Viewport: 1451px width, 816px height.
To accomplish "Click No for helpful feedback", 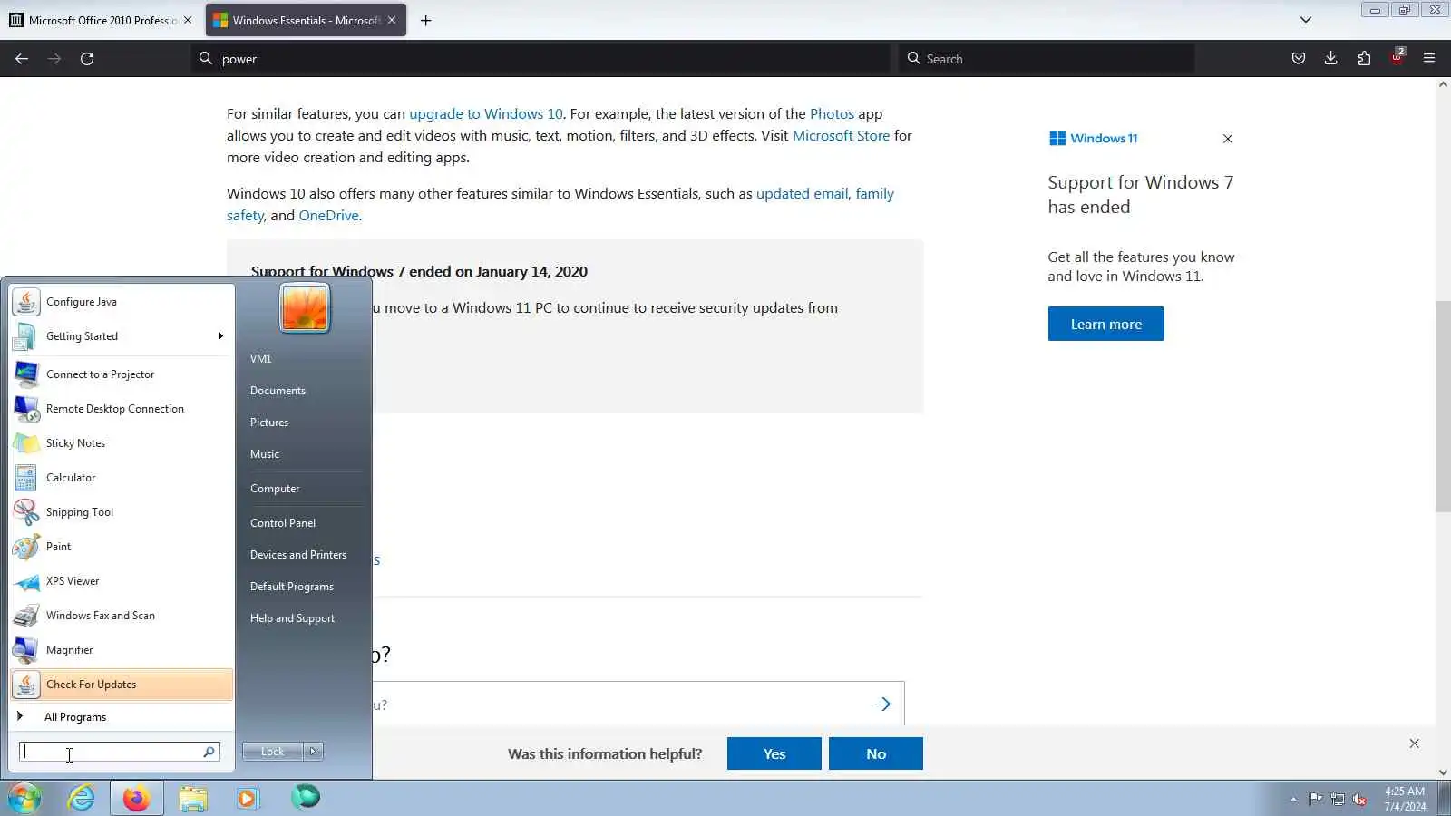I will 876,753.
